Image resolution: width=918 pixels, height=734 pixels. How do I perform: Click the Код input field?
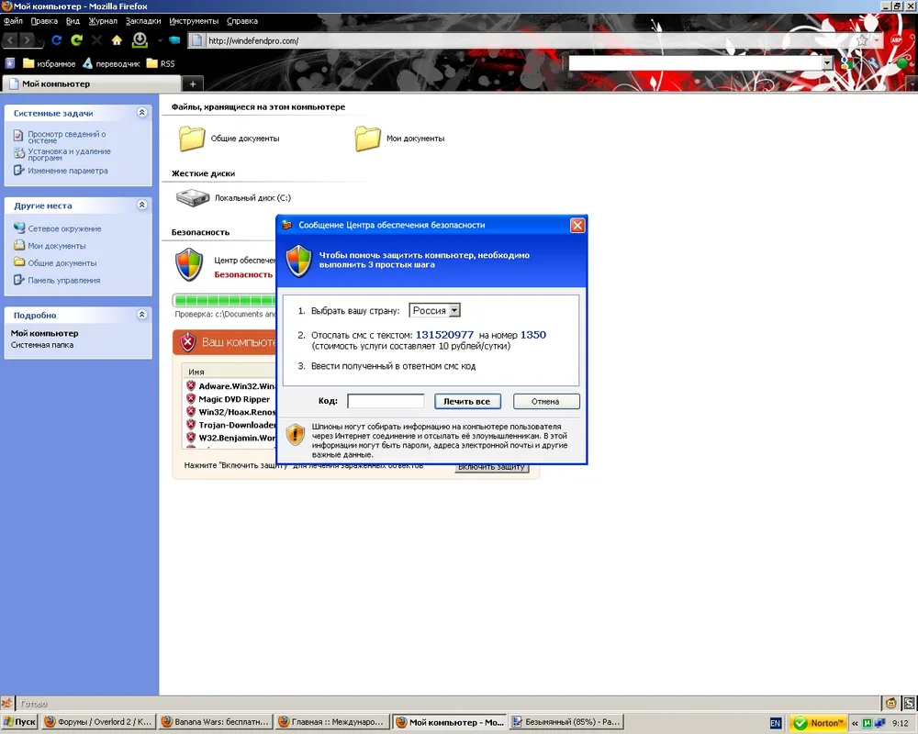pyautogui.click(x=386, y=401)
